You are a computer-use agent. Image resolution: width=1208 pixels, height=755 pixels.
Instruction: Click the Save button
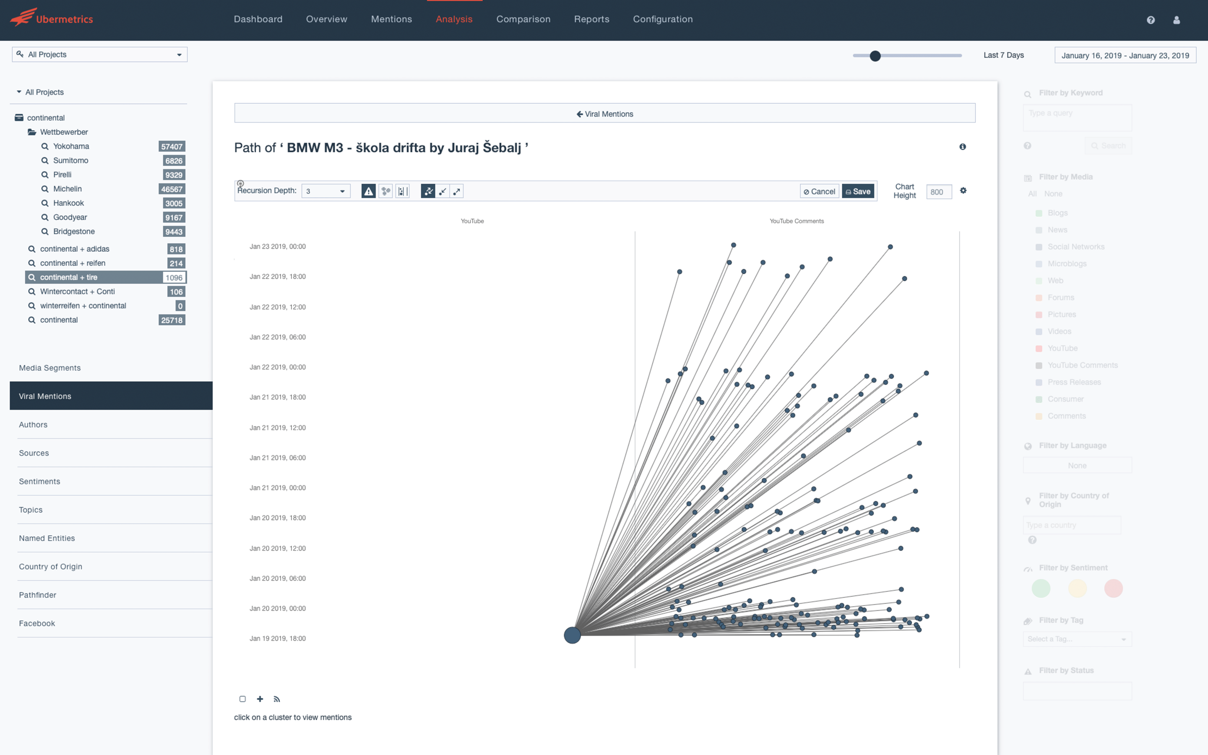click(x=858, y=191)
